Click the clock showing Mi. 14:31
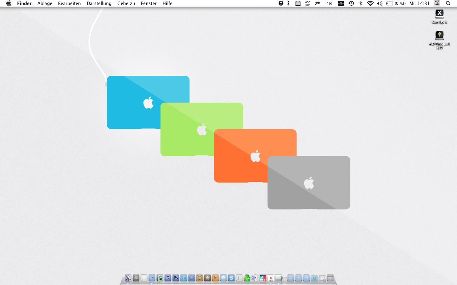The height and width of the screenshot is (285, 457). [x=420, y=3]
